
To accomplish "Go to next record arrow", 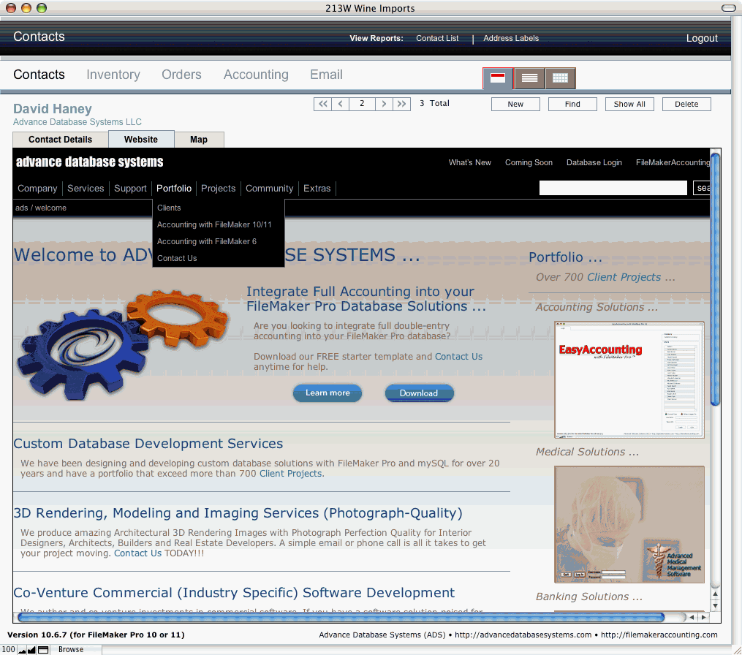I will (384, 104).
